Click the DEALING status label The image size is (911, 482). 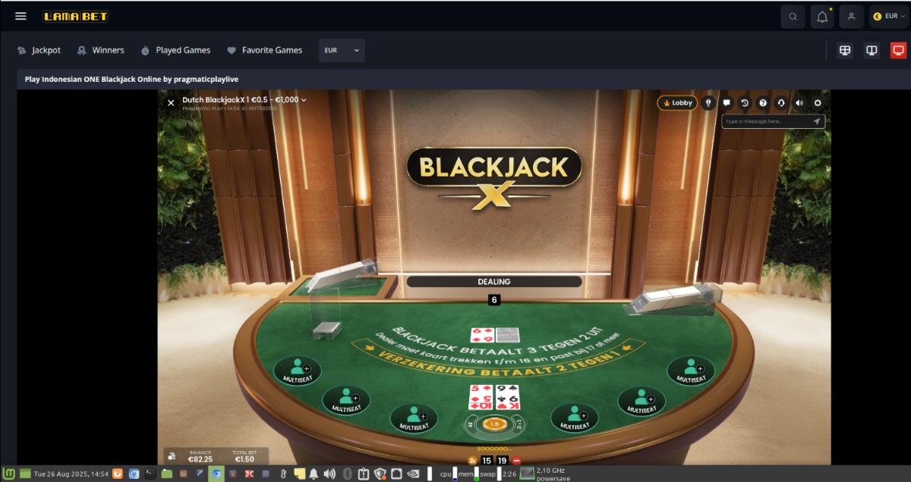pyautogui.click(x=494, y=281)
